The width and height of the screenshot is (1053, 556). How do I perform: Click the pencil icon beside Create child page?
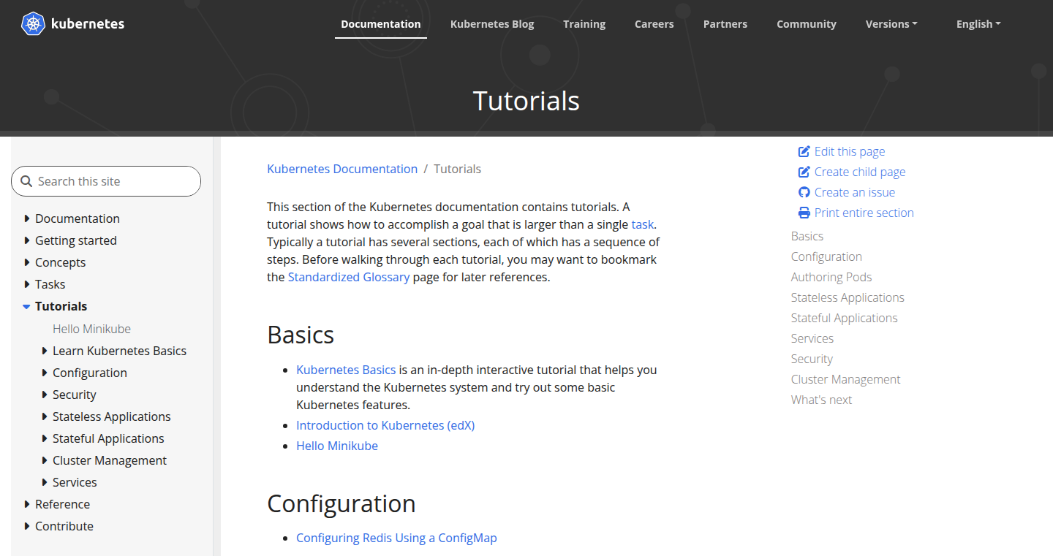coord(804,172)
